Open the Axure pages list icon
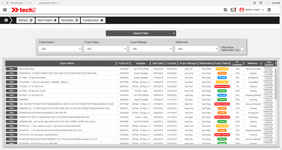282x150 pixels. [x=7, y=3]
